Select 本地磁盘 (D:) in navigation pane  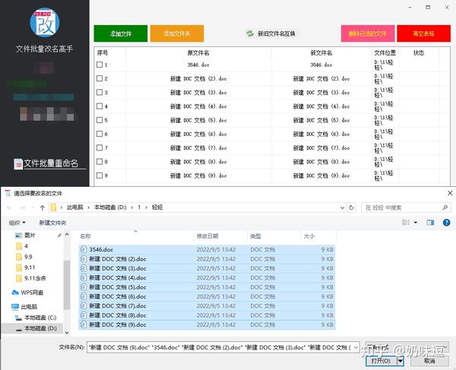coord(36,328)
